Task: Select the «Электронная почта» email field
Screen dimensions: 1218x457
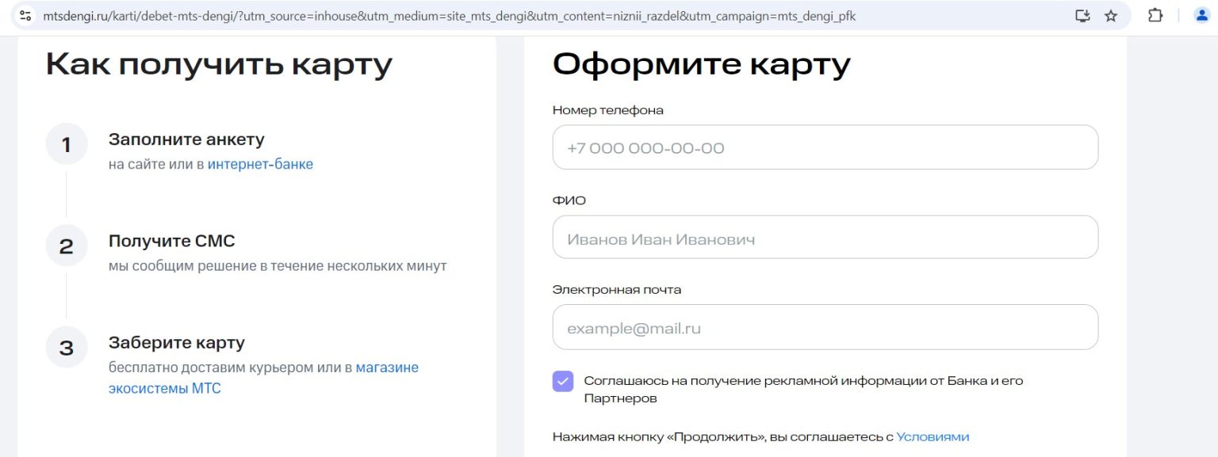Action: point(825,328)
